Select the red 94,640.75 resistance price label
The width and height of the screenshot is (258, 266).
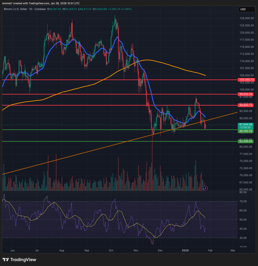[x=246, y=105]
